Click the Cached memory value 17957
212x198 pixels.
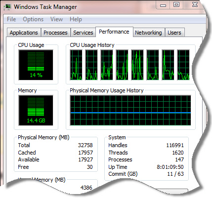(x=85, y=153)
